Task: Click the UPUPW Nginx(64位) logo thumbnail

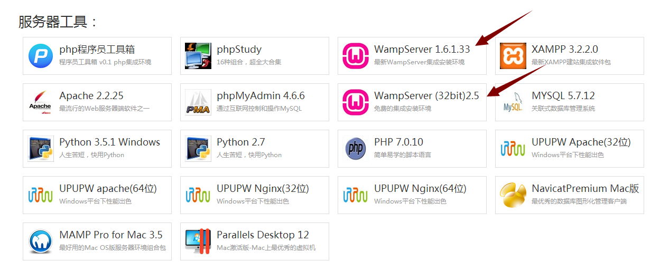Action: coord(356,195)
